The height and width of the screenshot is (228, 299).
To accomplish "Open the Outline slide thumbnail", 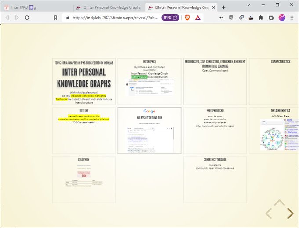I will coord(84,130).
